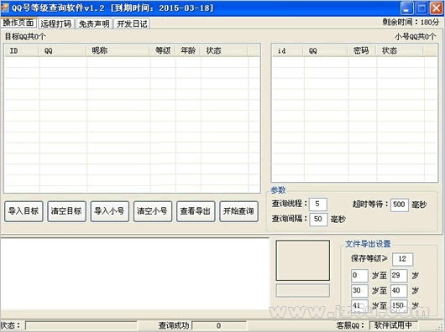This screenshot has width=445, height=332.
Task: Click the age field showing 30
Action: click(359, 291)
